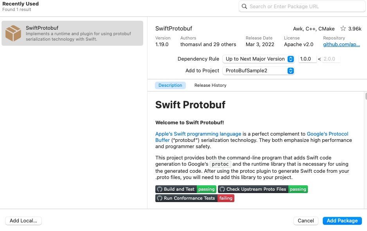Click the octocat icon on Check Upstream Proto Files

point(222,189)
